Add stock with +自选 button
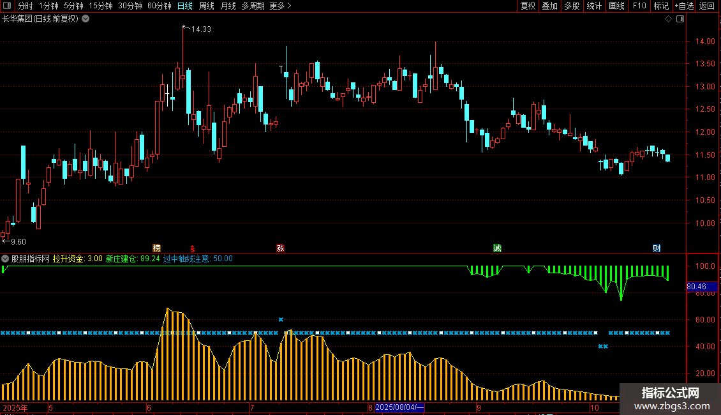 point(684,6)
